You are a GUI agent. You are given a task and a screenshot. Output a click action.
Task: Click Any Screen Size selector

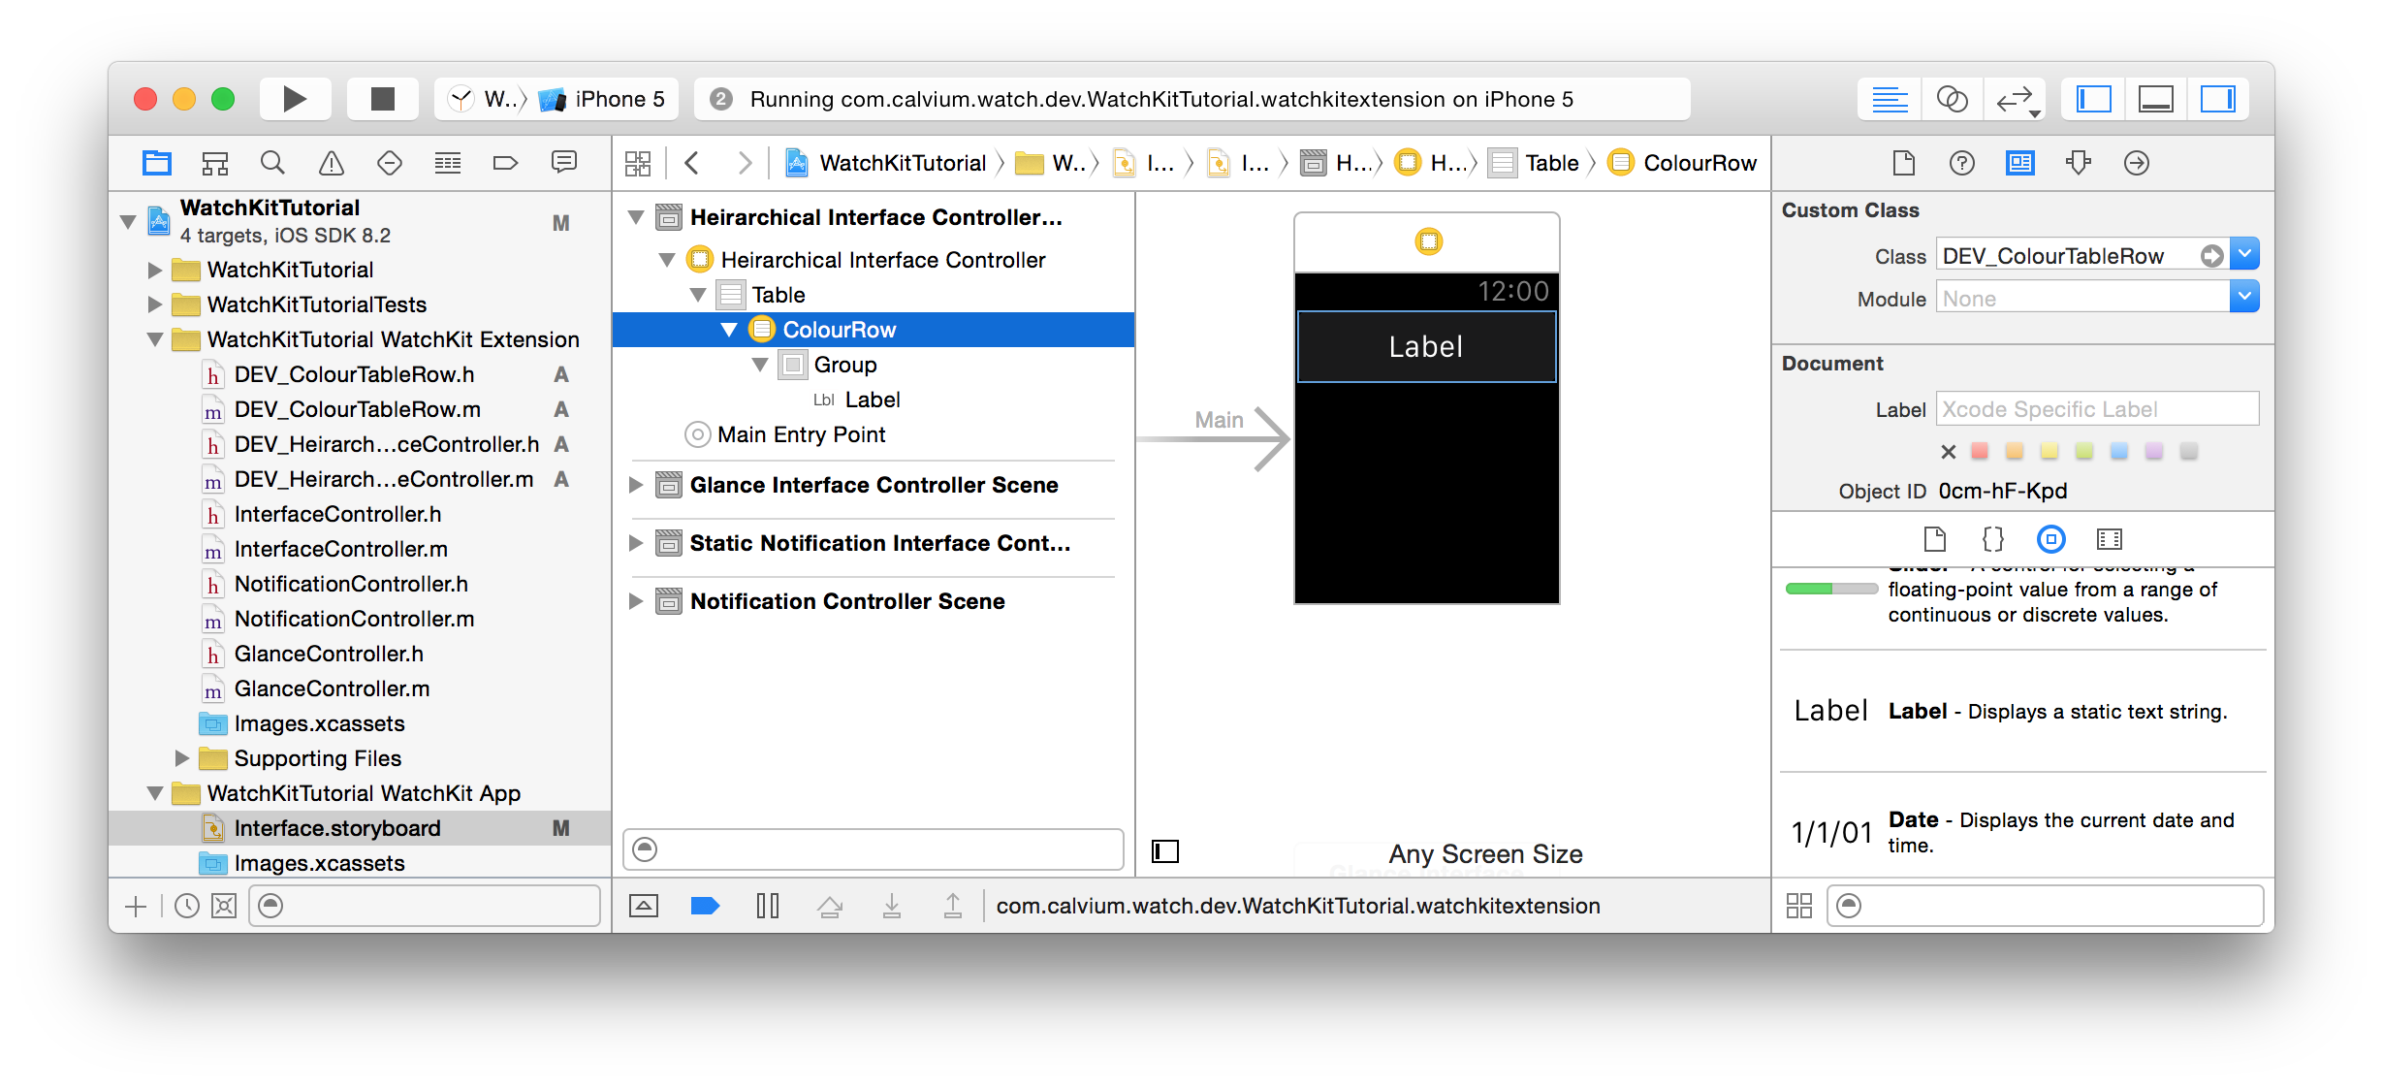(x=1485, y=853)
